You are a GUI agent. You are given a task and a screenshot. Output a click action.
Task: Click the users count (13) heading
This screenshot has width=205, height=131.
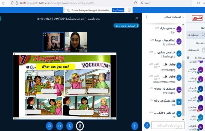tap(200, 58)
